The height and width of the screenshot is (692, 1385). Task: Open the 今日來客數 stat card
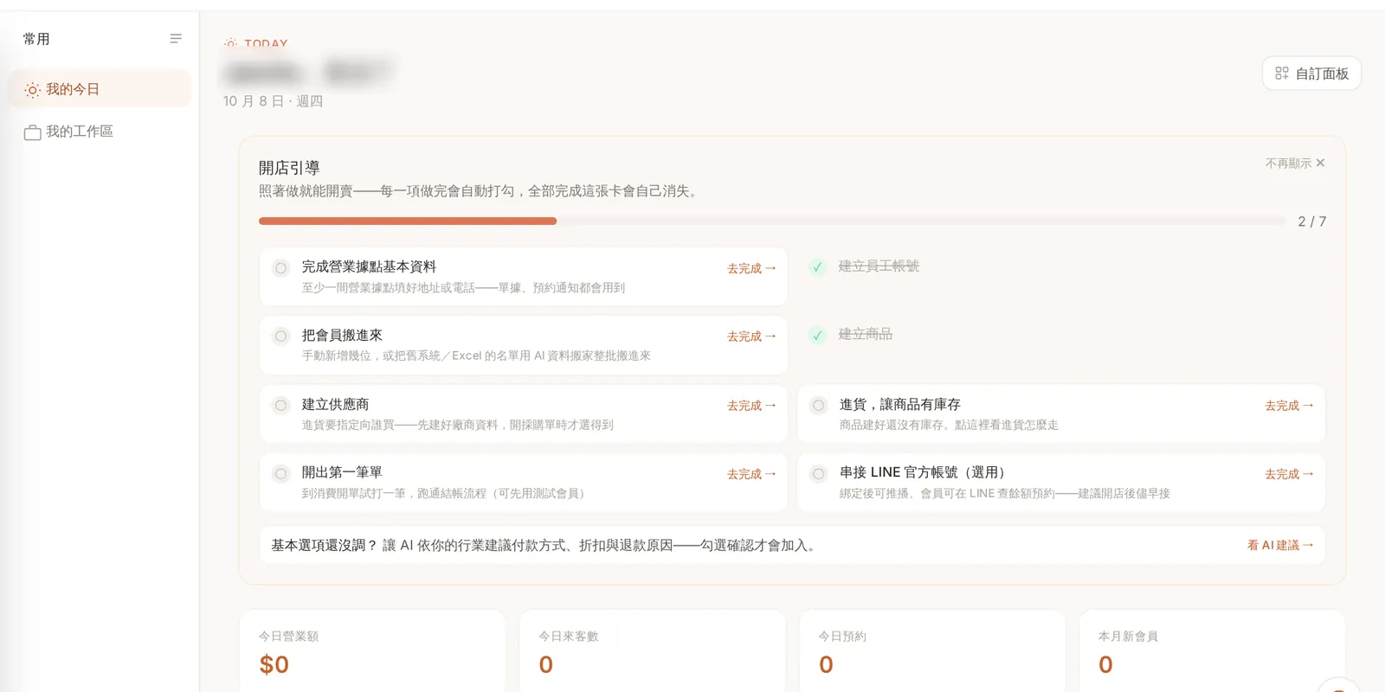pos(653,650)
